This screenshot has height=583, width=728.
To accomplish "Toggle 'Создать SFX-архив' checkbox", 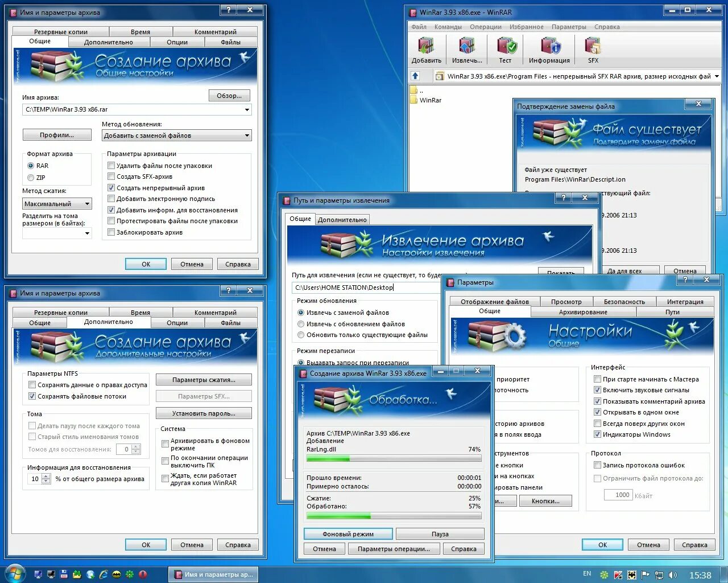I will [x=111, y=176].
